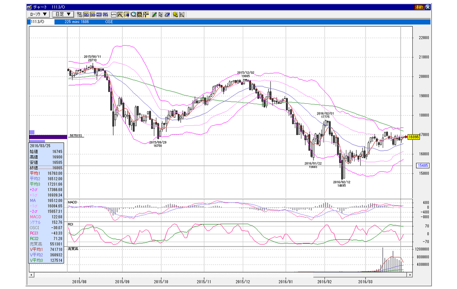Click the 2016/01/22 15665 low annotation

click(x=313, y=165)
